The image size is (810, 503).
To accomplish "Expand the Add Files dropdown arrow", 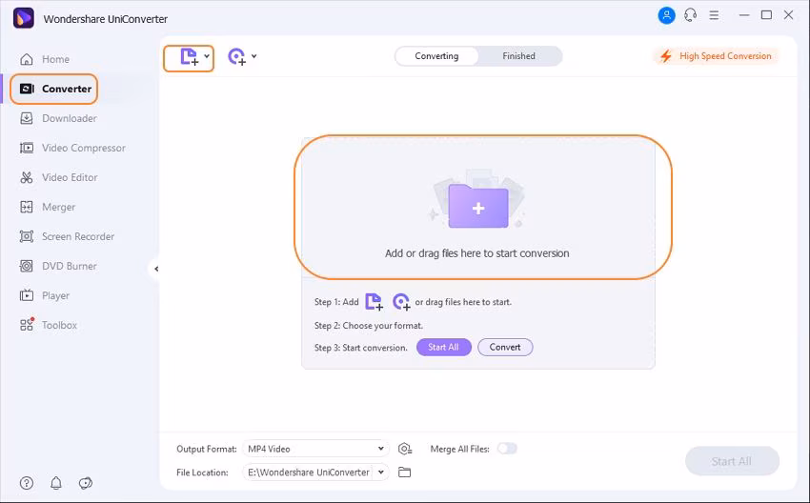I will pyautogui.click(x=207, y=56).
